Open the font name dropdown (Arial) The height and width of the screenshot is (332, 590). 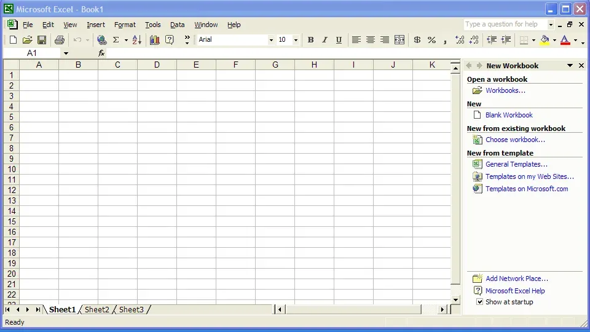pyautogui.click(x=271, y=40)
